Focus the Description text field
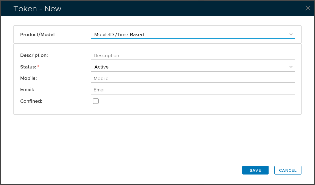The height and width of the screenshot is (185, 315). 193,56
